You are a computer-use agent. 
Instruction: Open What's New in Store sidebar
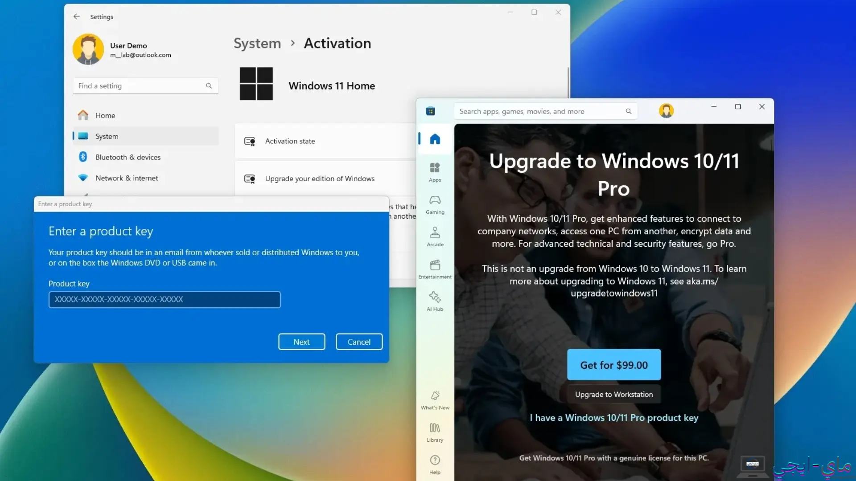click(435, 400)
